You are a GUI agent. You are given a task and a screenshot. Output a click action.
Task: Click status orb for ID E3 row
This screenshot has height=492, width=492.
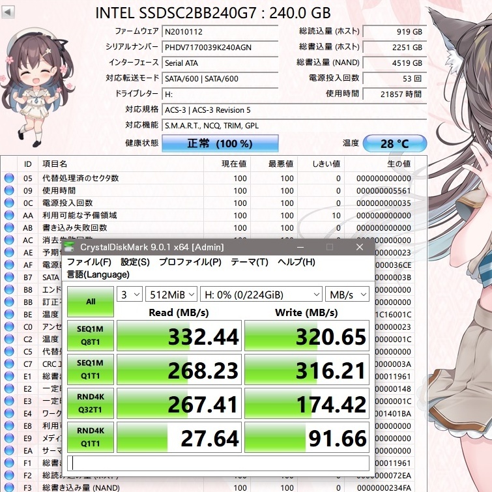9,401
